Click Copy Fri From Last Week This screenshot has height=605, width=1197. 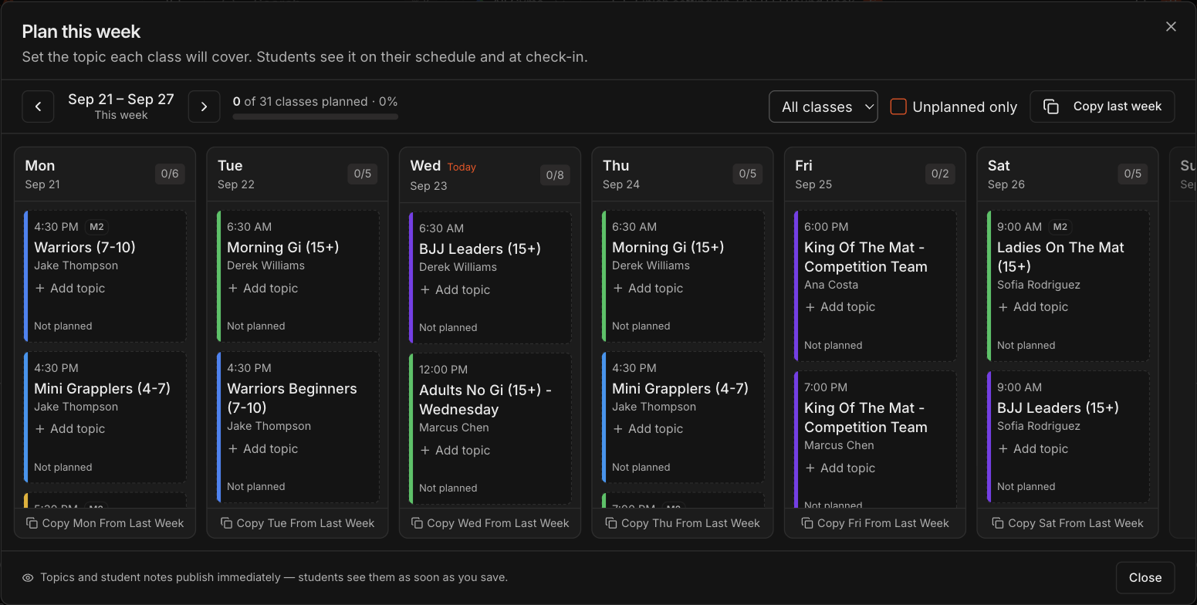(x=875, y=523)
